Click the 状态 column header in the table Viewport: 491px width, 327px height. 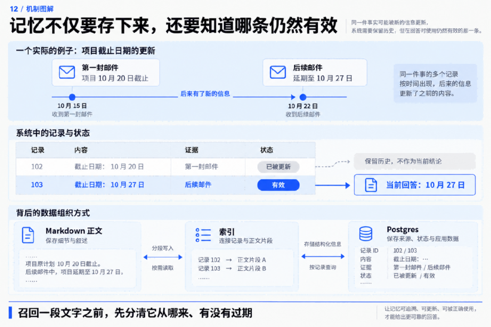pos(266,150)
